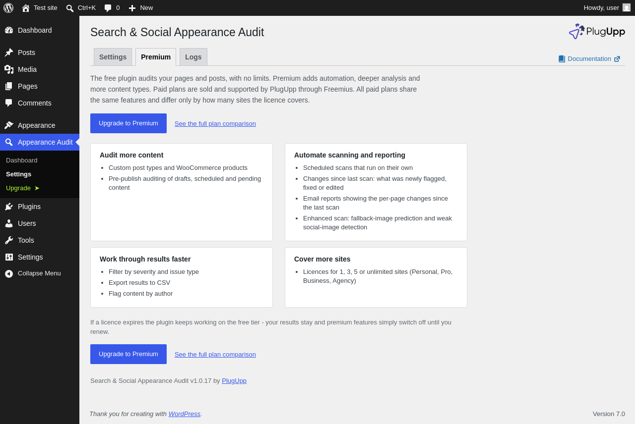Screen dimensions: 635x424
Task: Click the Collapse Menu arrow icon
Action: click(x=9, y=273)
